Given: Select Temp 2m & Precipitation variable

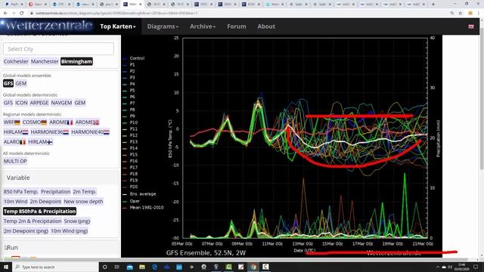Looking at the screenshot, I should point(33,221).
